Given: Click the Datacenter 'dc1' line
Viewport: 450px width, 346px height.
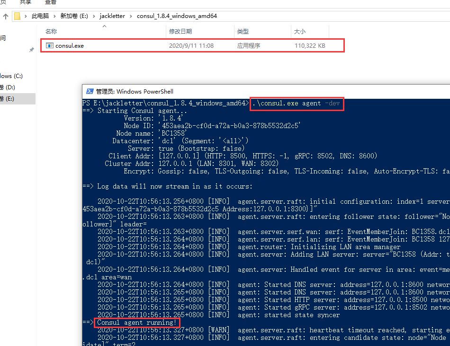Looking at the screenshot, I should pyautogui.click(x=180, y=141).
